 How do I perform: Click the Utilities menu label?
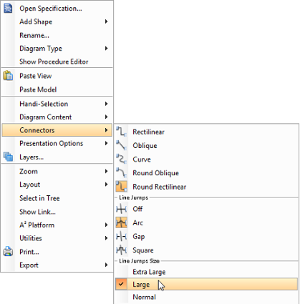point(31,238)
